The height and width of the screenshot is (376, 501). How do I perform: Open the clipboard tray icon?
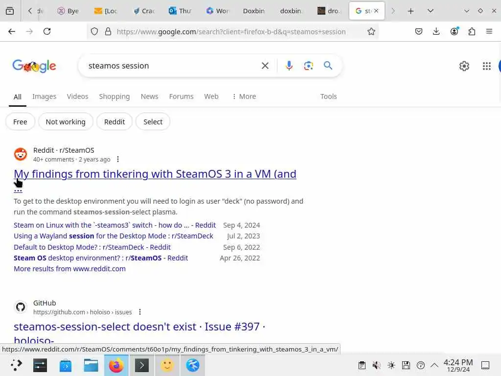point(362,365)
